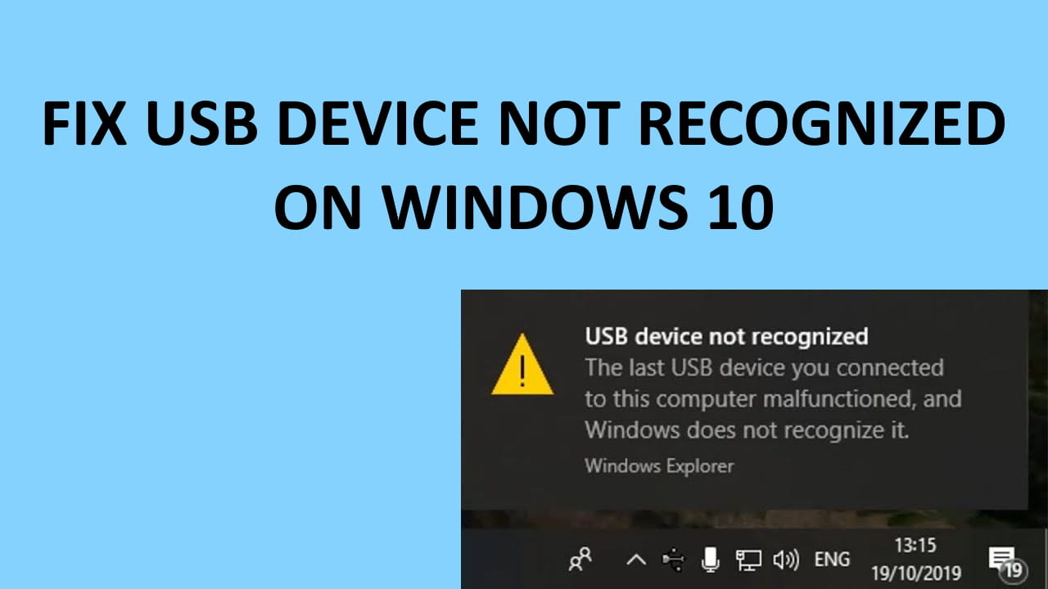
Task: Click desktop wallpaper strip below the notification
Action: [745, 518]
